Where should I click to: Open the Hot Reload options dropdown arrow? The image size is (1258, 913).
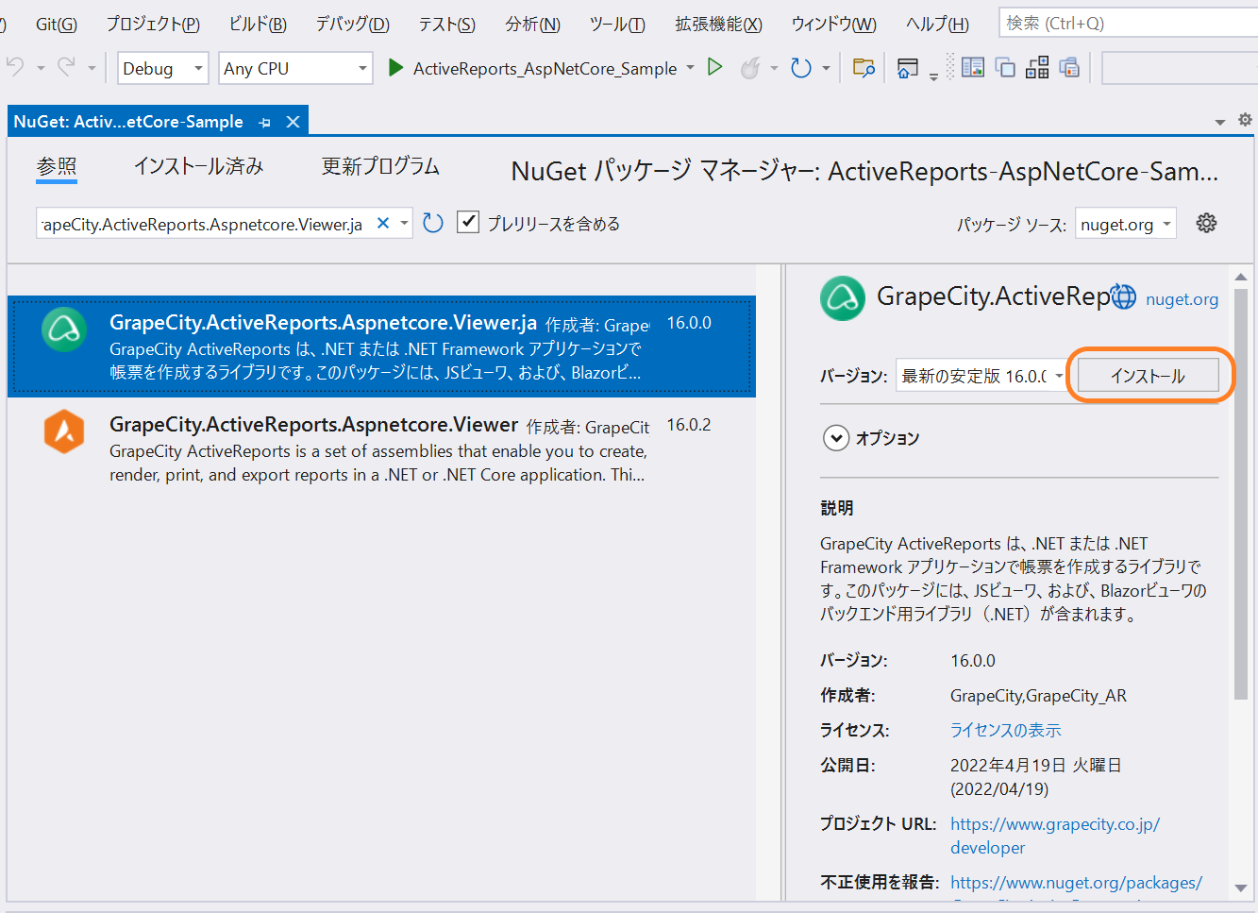tap(774, 68)
